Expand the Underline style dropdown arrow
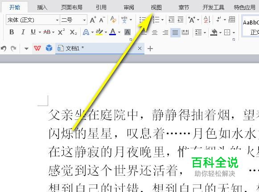 [x=40, y=32]
